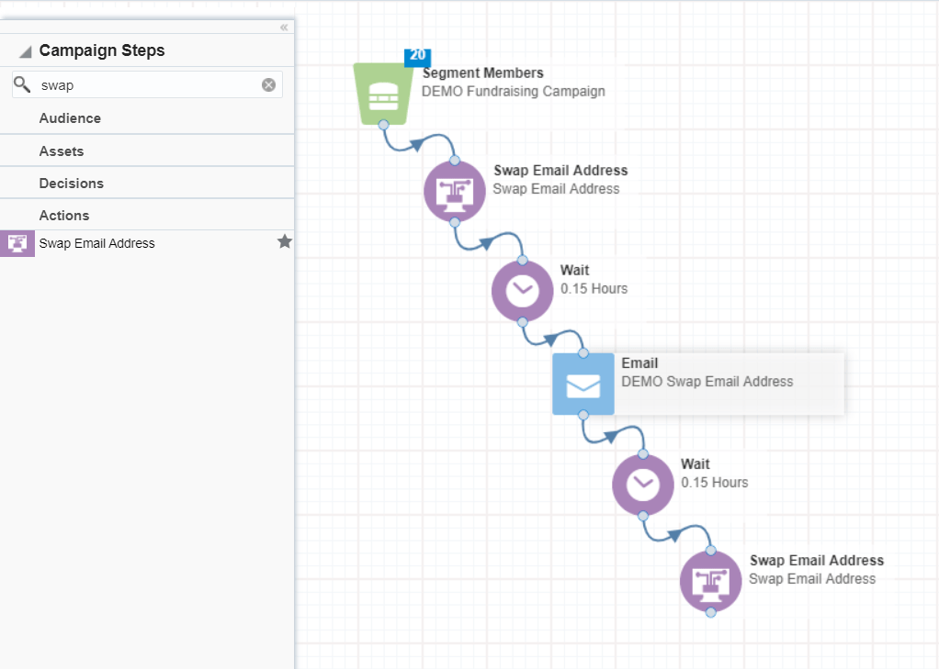Select Swap Email Address icon in steps list

pos(17,243)
